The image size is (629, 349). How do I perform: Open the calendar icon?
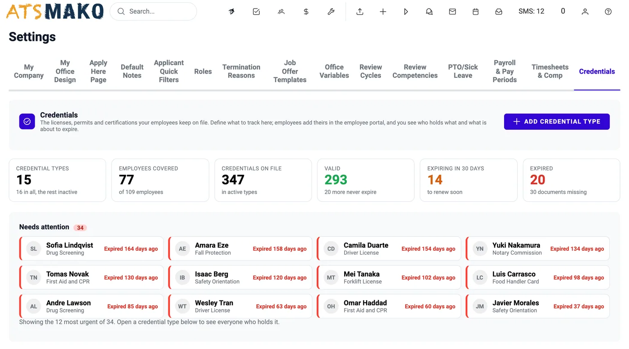(x=475, y=12)
